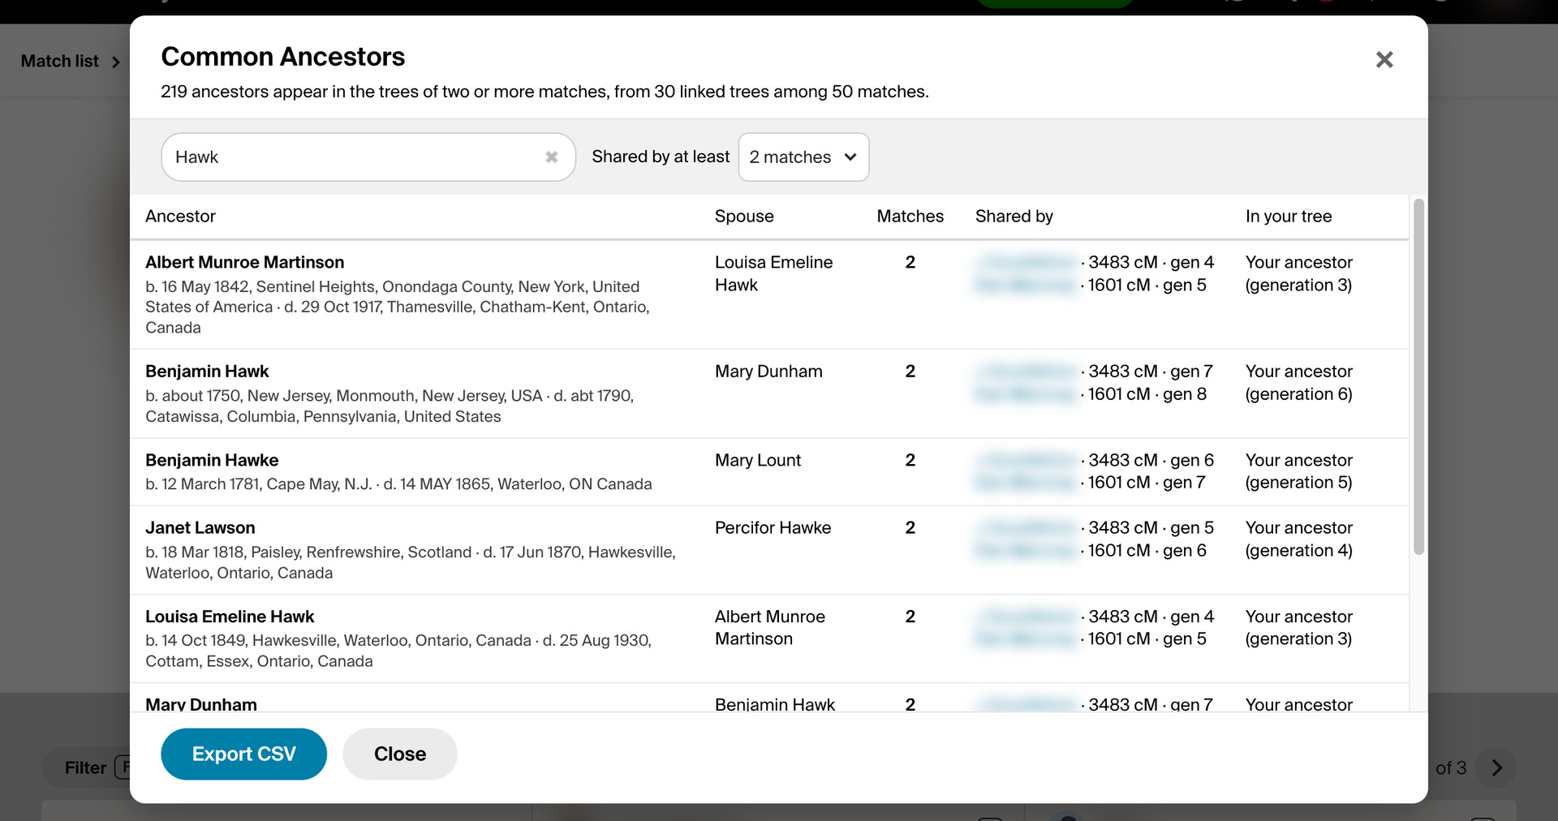
Task: Close the Common Ancestors dialog with X
Action: click(x=1384, y=59)
